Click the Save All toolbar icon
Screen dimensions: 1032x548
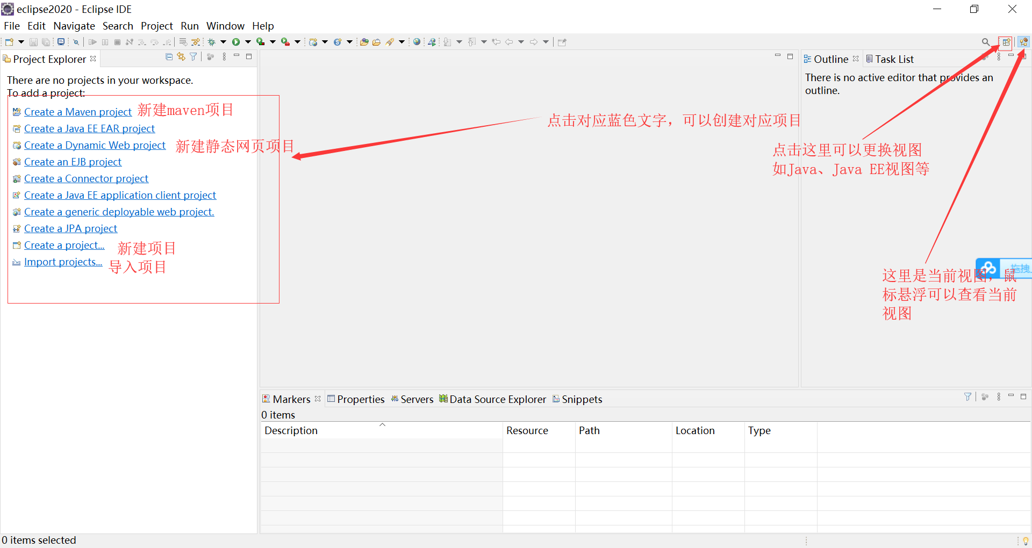click(x=46, y=41)
